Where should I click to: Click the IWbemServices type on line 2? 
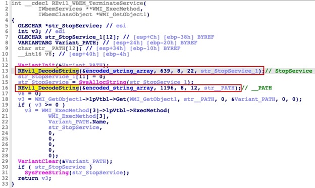tap(60, 9)
